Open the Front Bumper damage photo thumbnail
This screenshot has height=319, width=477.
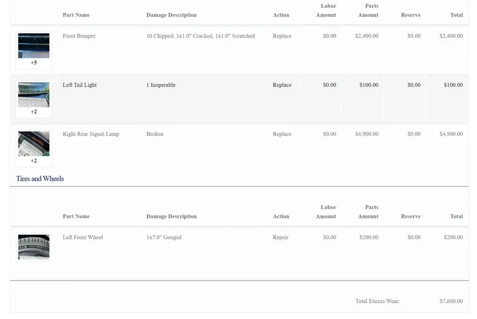click(34, 46)
